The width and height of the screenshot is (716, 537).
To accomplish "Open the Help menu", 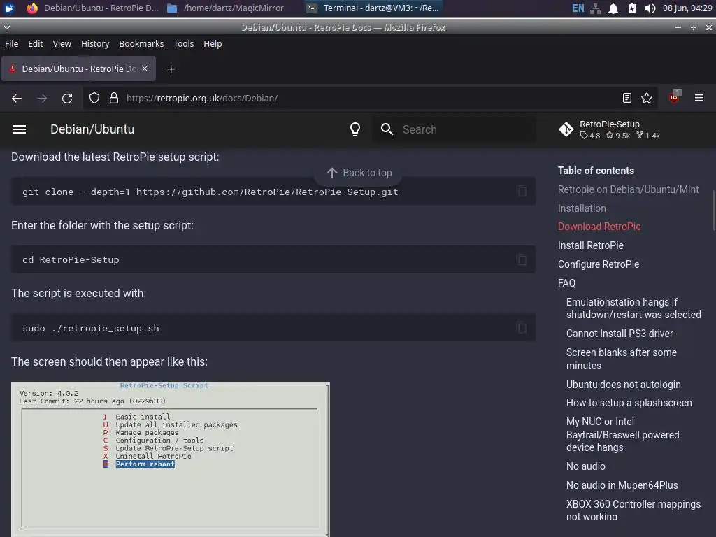I will coord(213,44).
